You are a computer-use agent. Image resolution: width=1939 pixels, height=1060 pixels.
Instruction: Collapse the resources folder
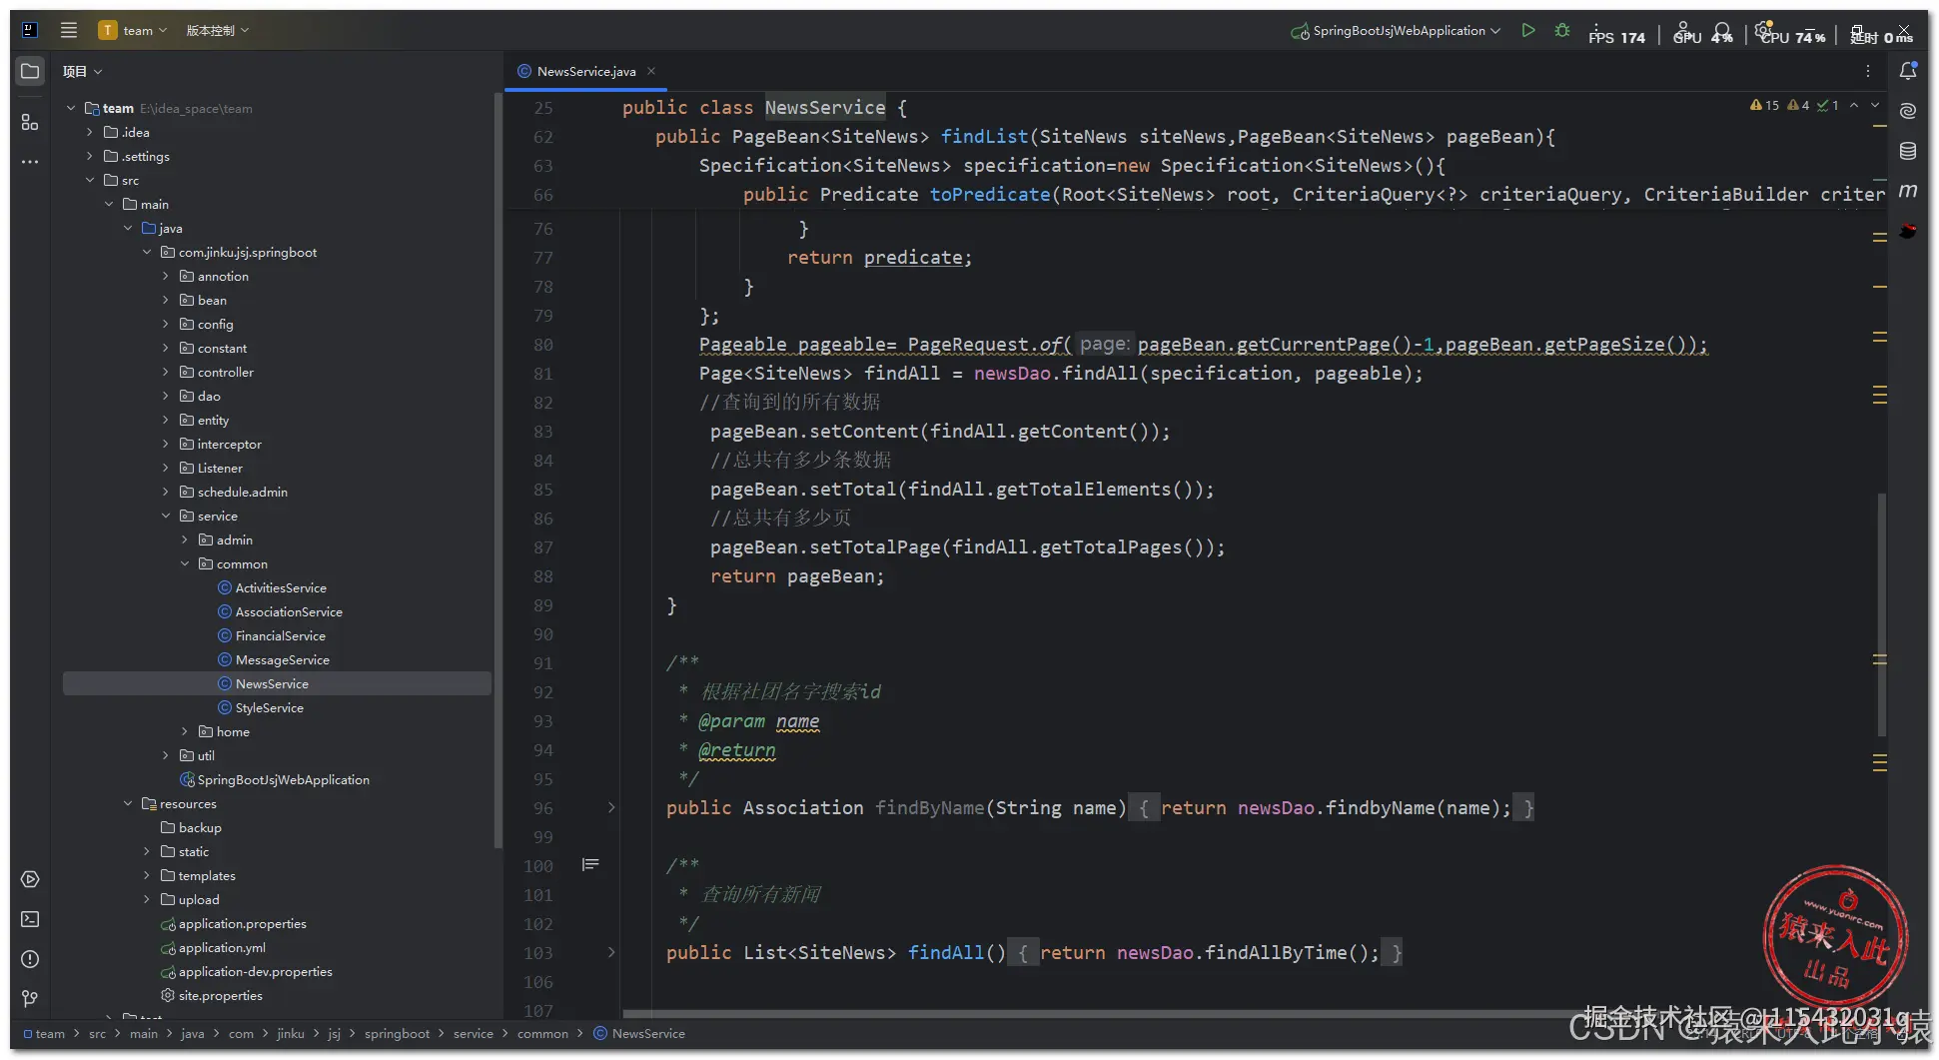128,803
